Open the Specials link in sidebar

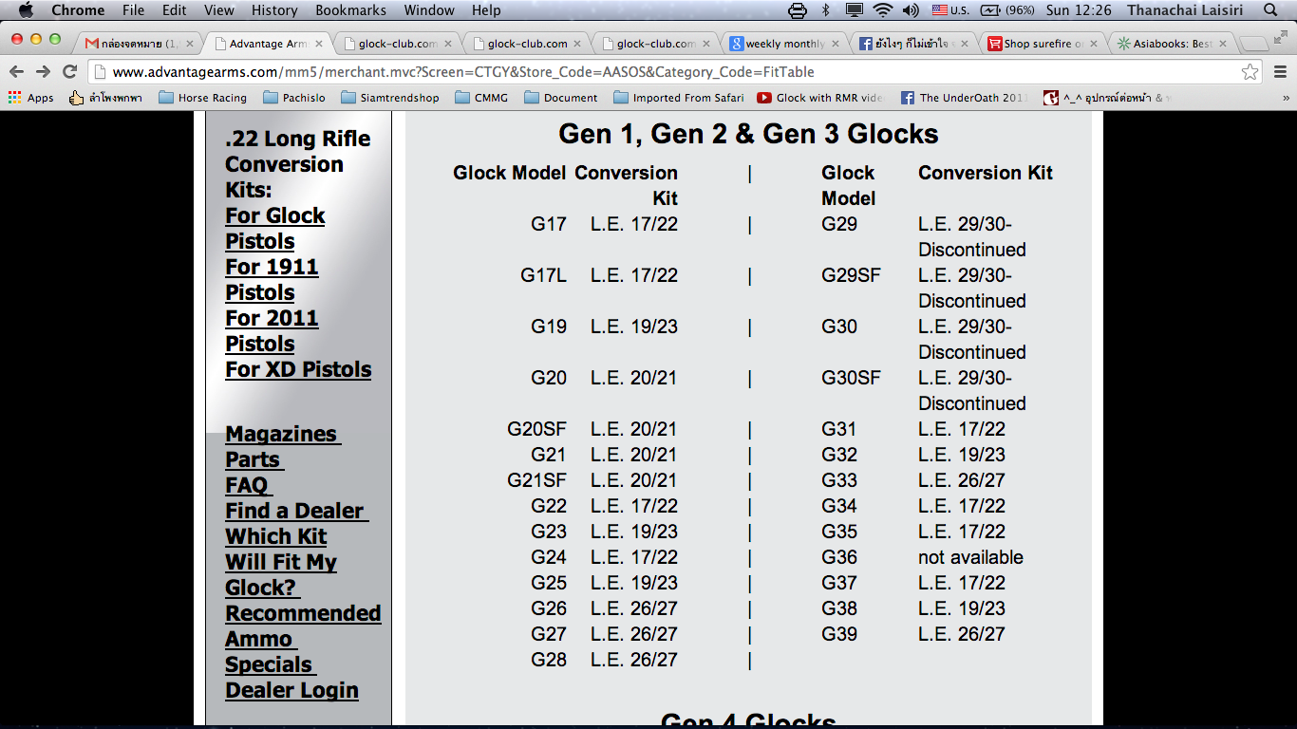269,664
